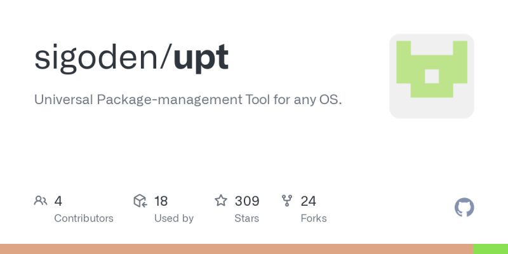Click the bold repository name "upt"
The width and height of the screenshot is (508, 254).
pos(201,57)
